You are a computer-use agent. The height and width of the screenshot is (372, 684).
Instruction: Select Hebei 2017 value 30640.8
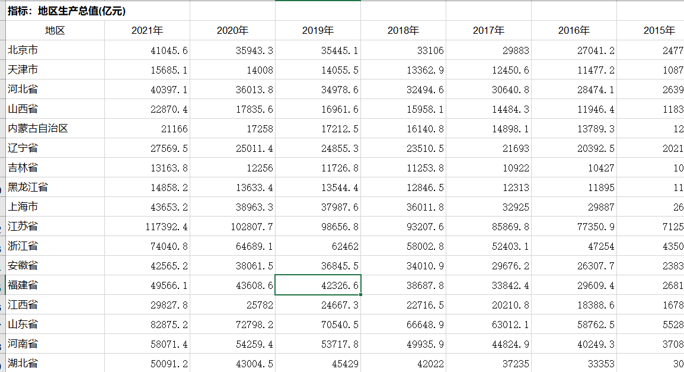pyautogui.click(x=488, y=90)
